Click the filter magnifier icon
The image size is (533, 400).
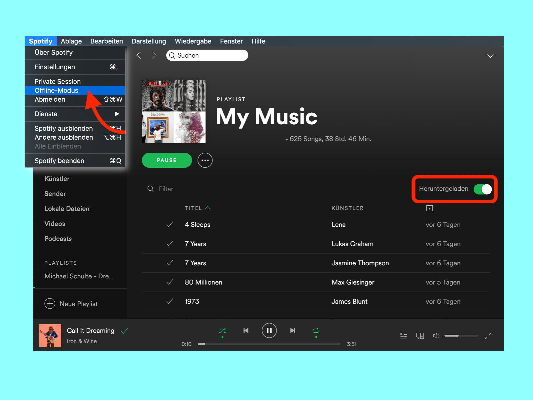[151, 189]
